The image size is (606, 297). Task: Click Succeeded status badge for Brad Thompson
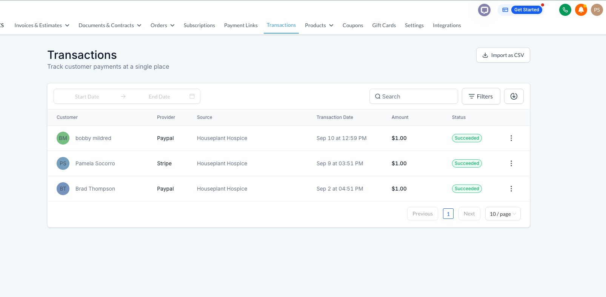tap(467, 189)
